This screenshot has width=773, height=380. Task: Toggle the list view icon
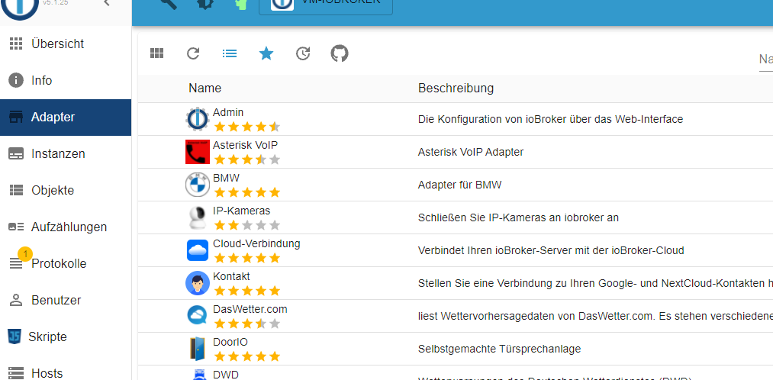coord(229,53)
